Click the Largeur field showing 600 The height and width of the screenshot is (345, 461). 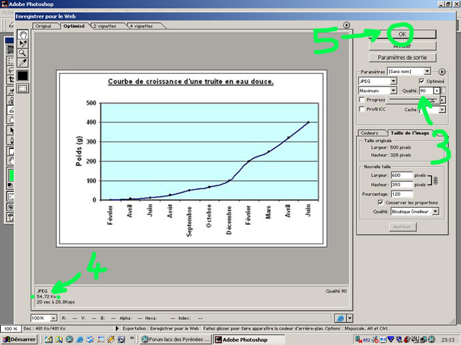click(400, 175)
